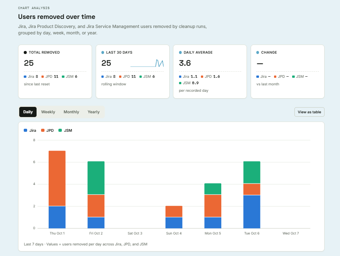The image size is (340, 256).
Task: Select the green JSM segment of Tue Oct 6 bar
Action: click(252, 173)
